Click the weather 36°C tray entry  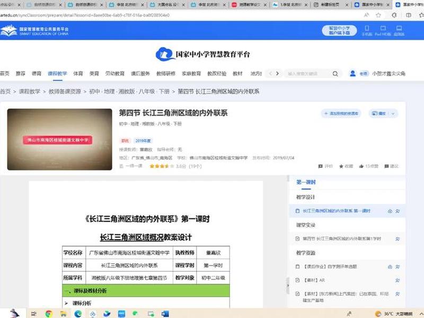394,314
